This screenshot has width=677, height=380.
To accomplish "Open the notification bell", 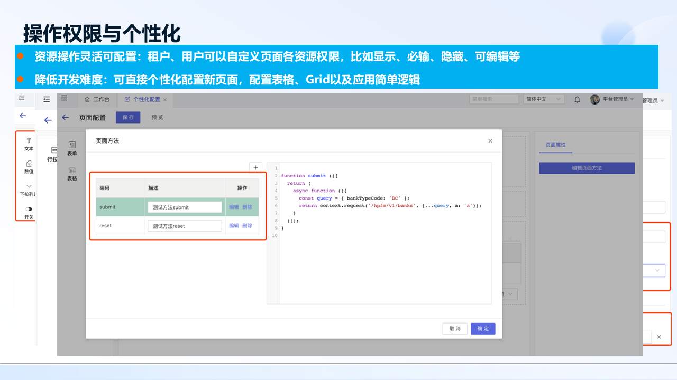I will 577,99.
